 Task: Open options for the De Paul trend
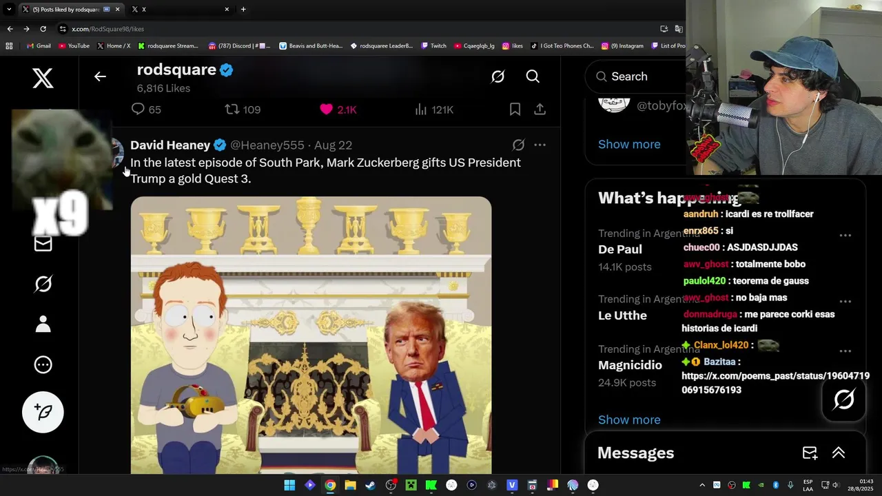(845, 236)
